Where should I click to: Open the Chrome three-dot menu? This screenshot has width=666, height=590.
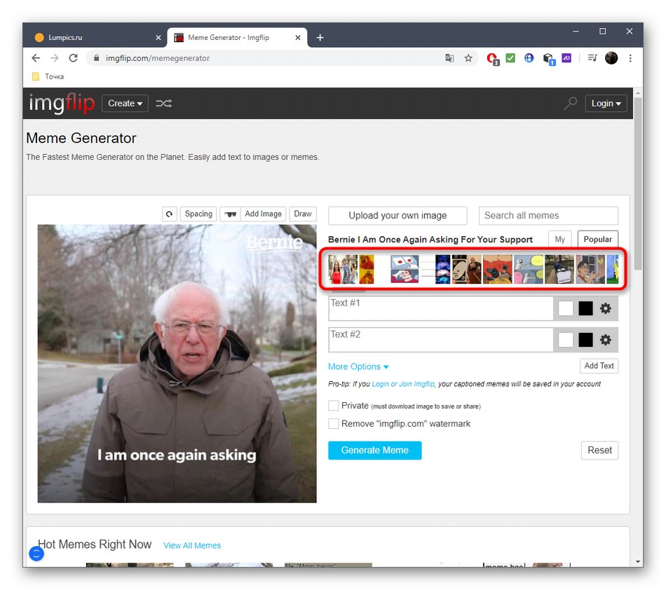[x=630, y=58]
